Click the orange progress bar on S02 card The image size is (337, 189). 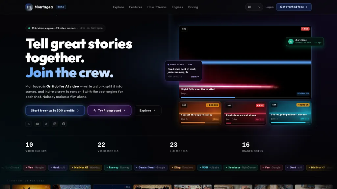[x=200, y=123]
